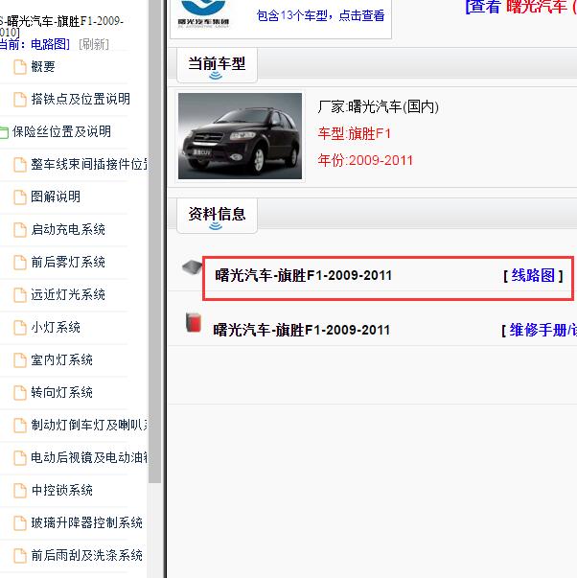This screenshot has height=578, width=577.
Task: Open the 小灯系统 entry
Action: point(56,327)
